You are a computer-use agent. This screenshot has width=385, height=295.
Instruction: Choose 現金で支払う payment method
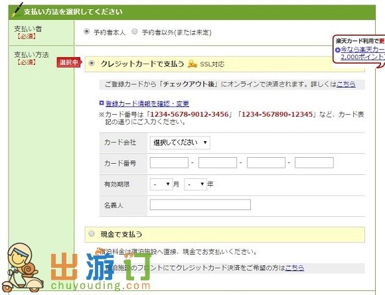[x=92, y=234]
